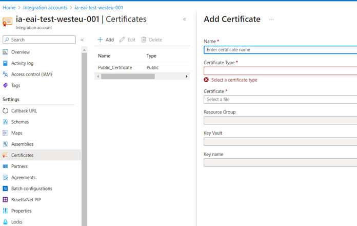Click the Edit toolbar button
Screen dimensions: 357x226
127,40
